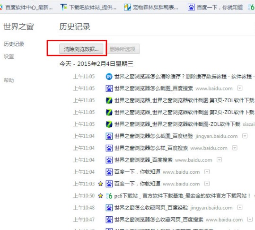Open history entry 世界之窗怎么收藏网页_百度经验
The height and width of the screenshot is (230, 255).
click(x=151, y=208)
